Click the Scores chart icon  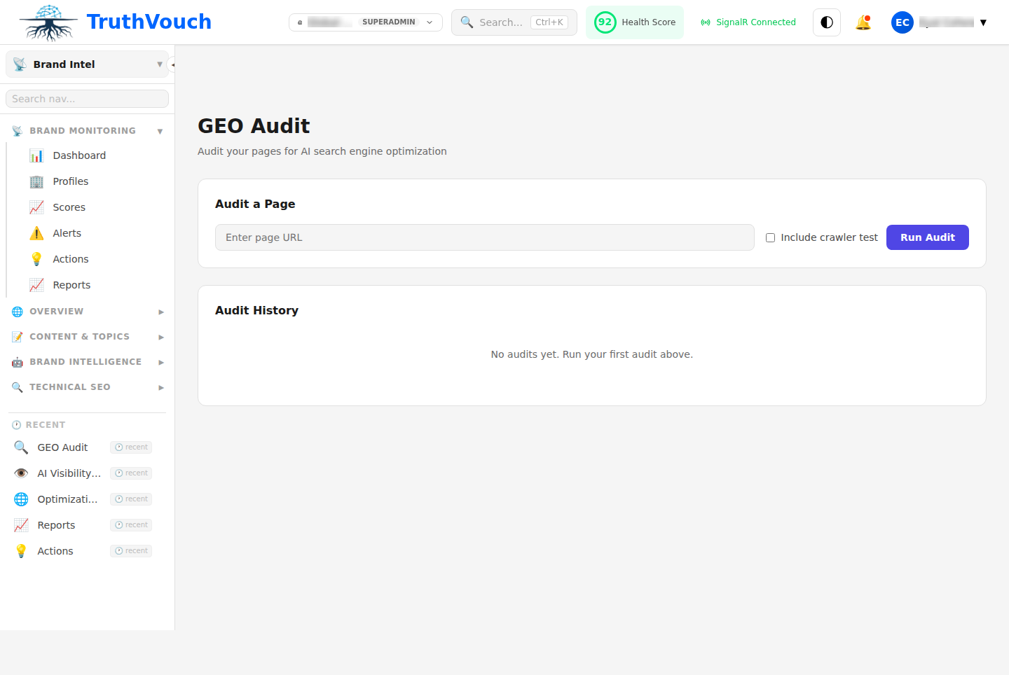coord(37,207)
